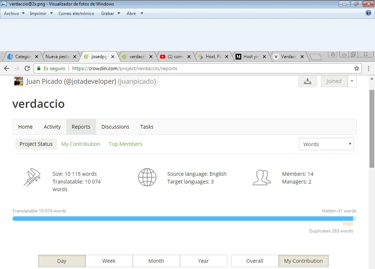Click the scrollbar up arrow
The width and height of the screenshot is (375, 269).
[x=372, y=78]
